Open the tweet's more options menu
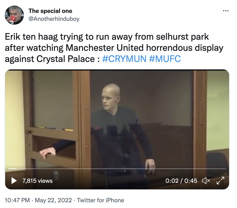 click(225, 11)
